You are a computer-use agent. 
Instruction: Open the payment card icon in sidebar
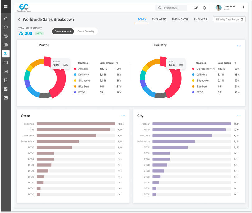[x=6, y=62]
